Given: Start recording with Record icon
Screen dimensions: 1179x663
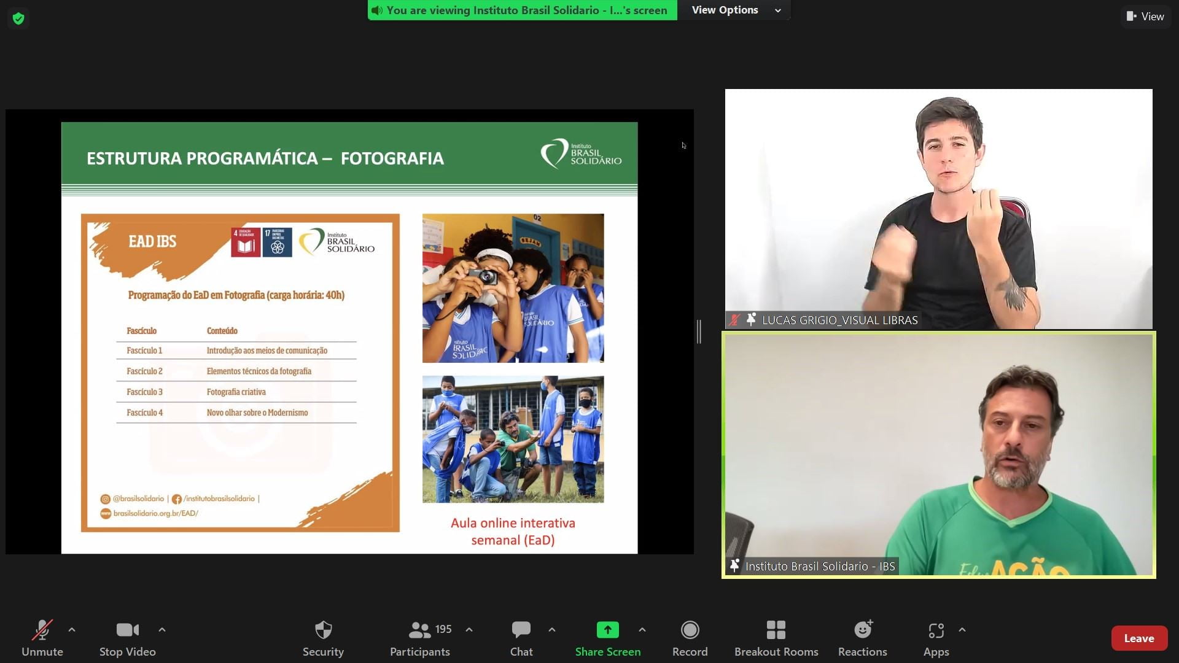Looking at the screenshot, I should (x=690, y=638).
